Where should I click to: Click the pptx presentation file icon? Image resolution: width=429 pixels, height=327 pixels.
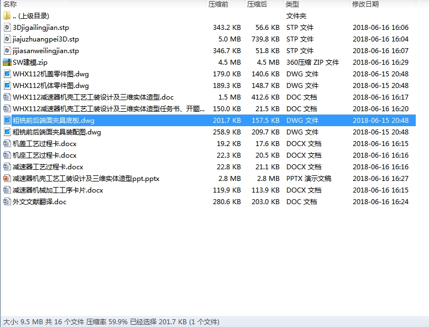click(7, 179)
